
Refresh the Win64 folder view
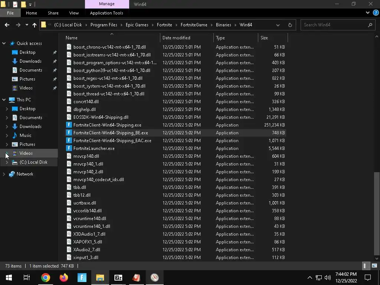(290, 25)
